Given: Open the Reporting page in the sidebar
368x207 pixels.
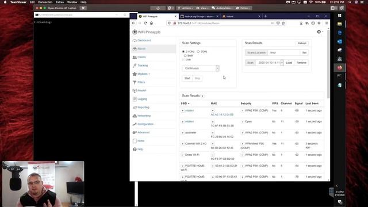Looking at the screenshot, I should click(143, 108).
